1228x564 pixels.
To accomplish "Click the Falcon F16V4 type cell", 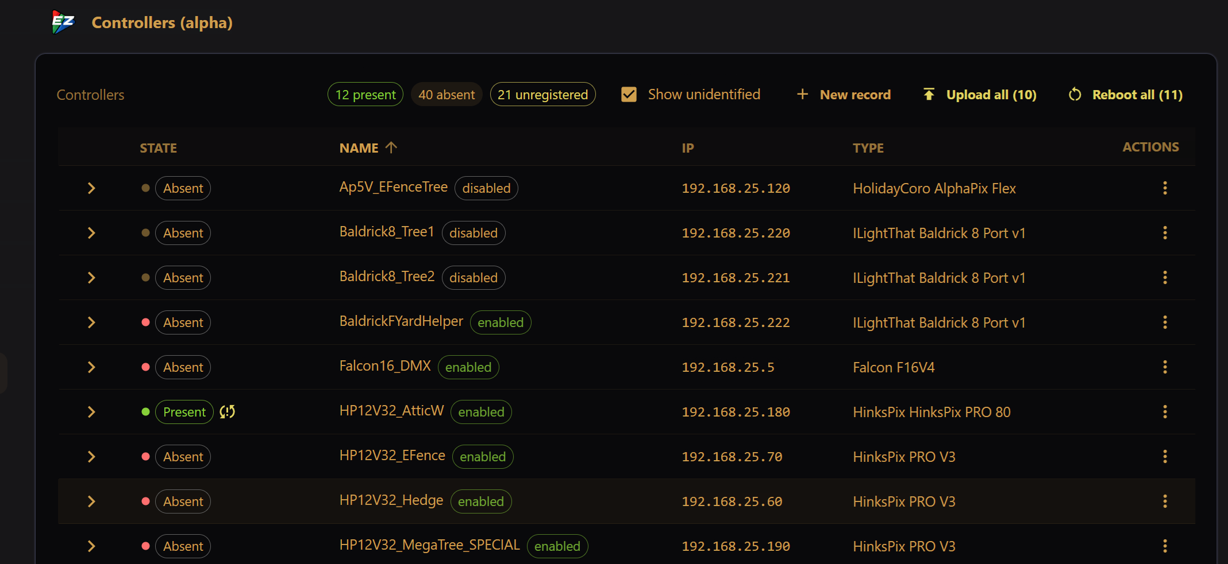I will click(894, 367).
